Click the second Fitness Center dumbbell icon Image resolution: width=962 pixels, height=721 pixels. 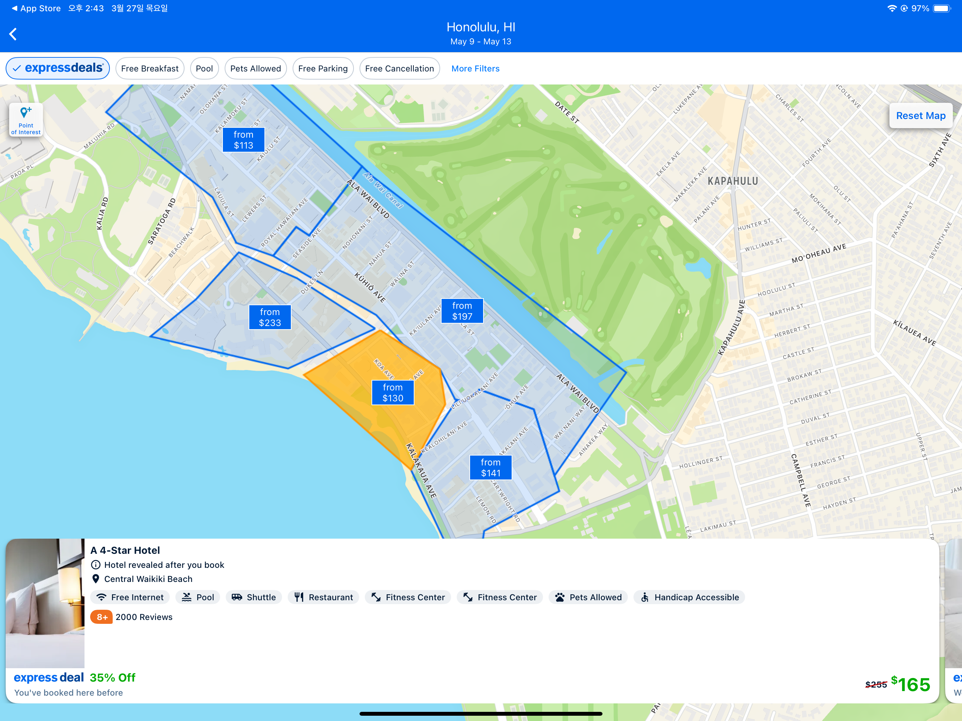tap(468, 597)
